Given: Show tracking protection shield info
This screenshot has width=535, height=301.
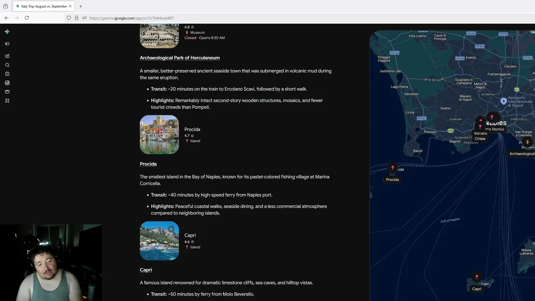Looking at the screenshot, I should (69, 18).
